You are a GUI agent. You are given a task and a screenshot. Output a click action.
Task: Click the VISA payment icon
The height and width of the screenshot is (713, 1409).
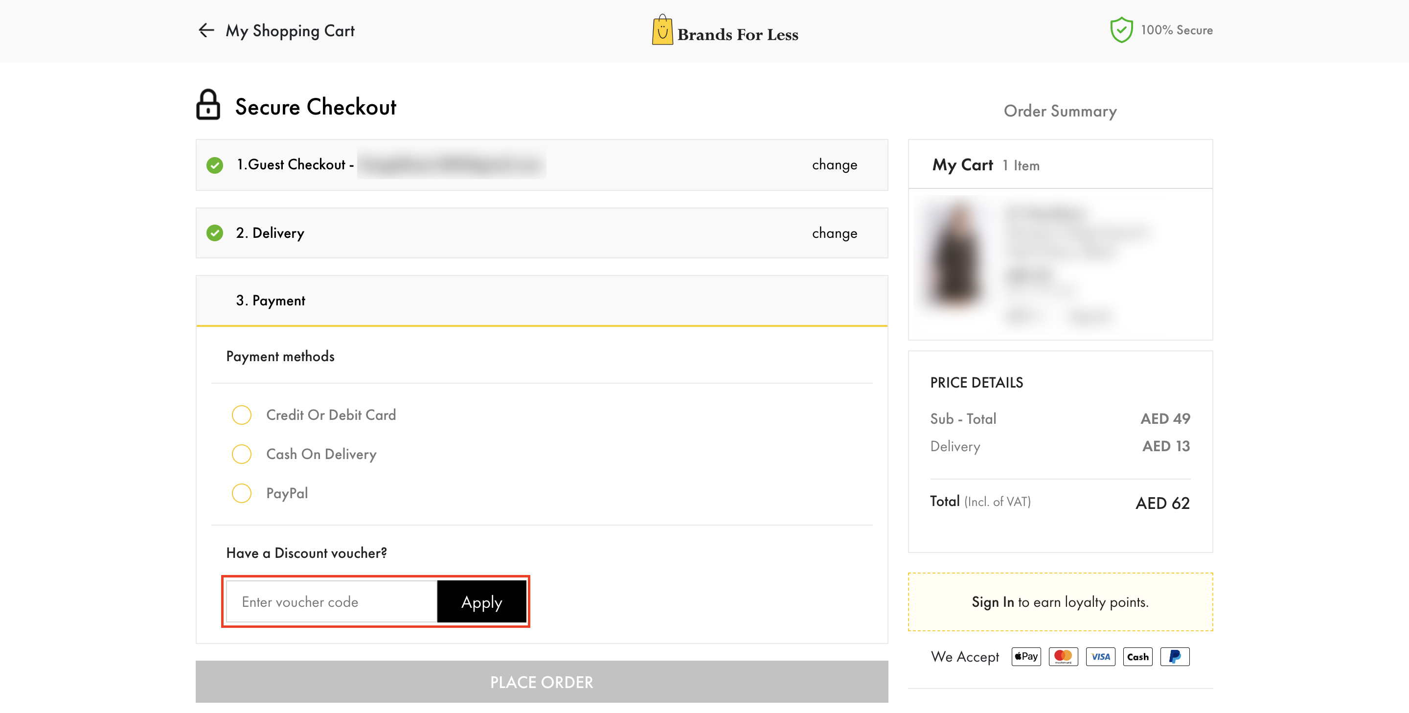pyautogui.click(x=1100, y=656)
